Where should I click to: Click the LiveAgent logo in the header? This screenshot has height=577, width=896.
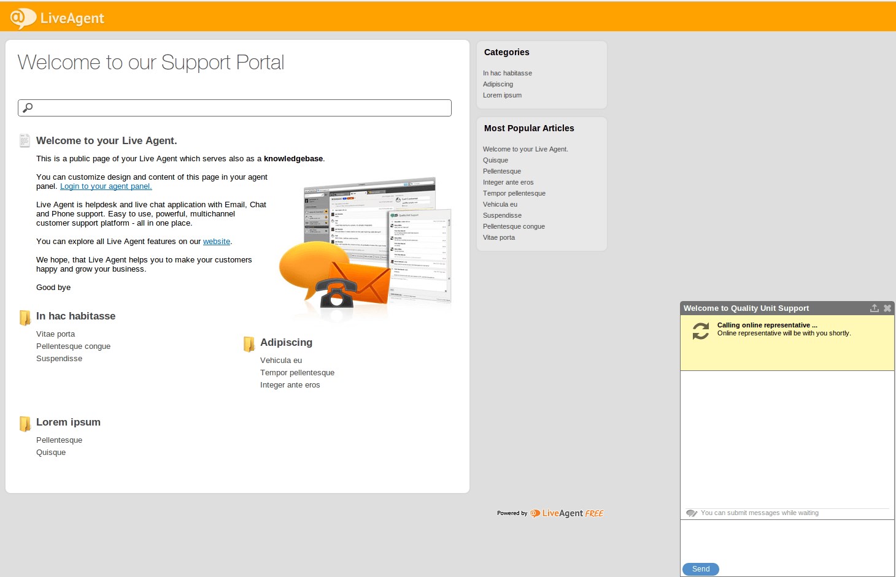(57, 18)
